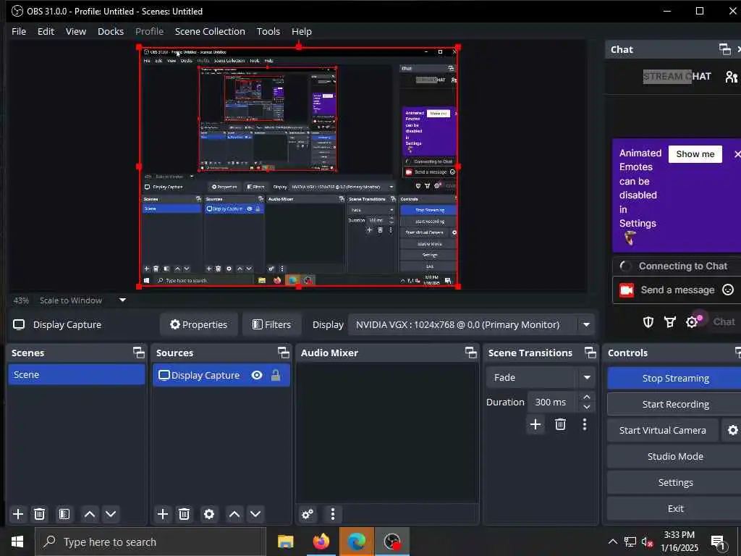This screenshot has height=556, width=741.
Task: Open chat community users icon
Action: 732,77
